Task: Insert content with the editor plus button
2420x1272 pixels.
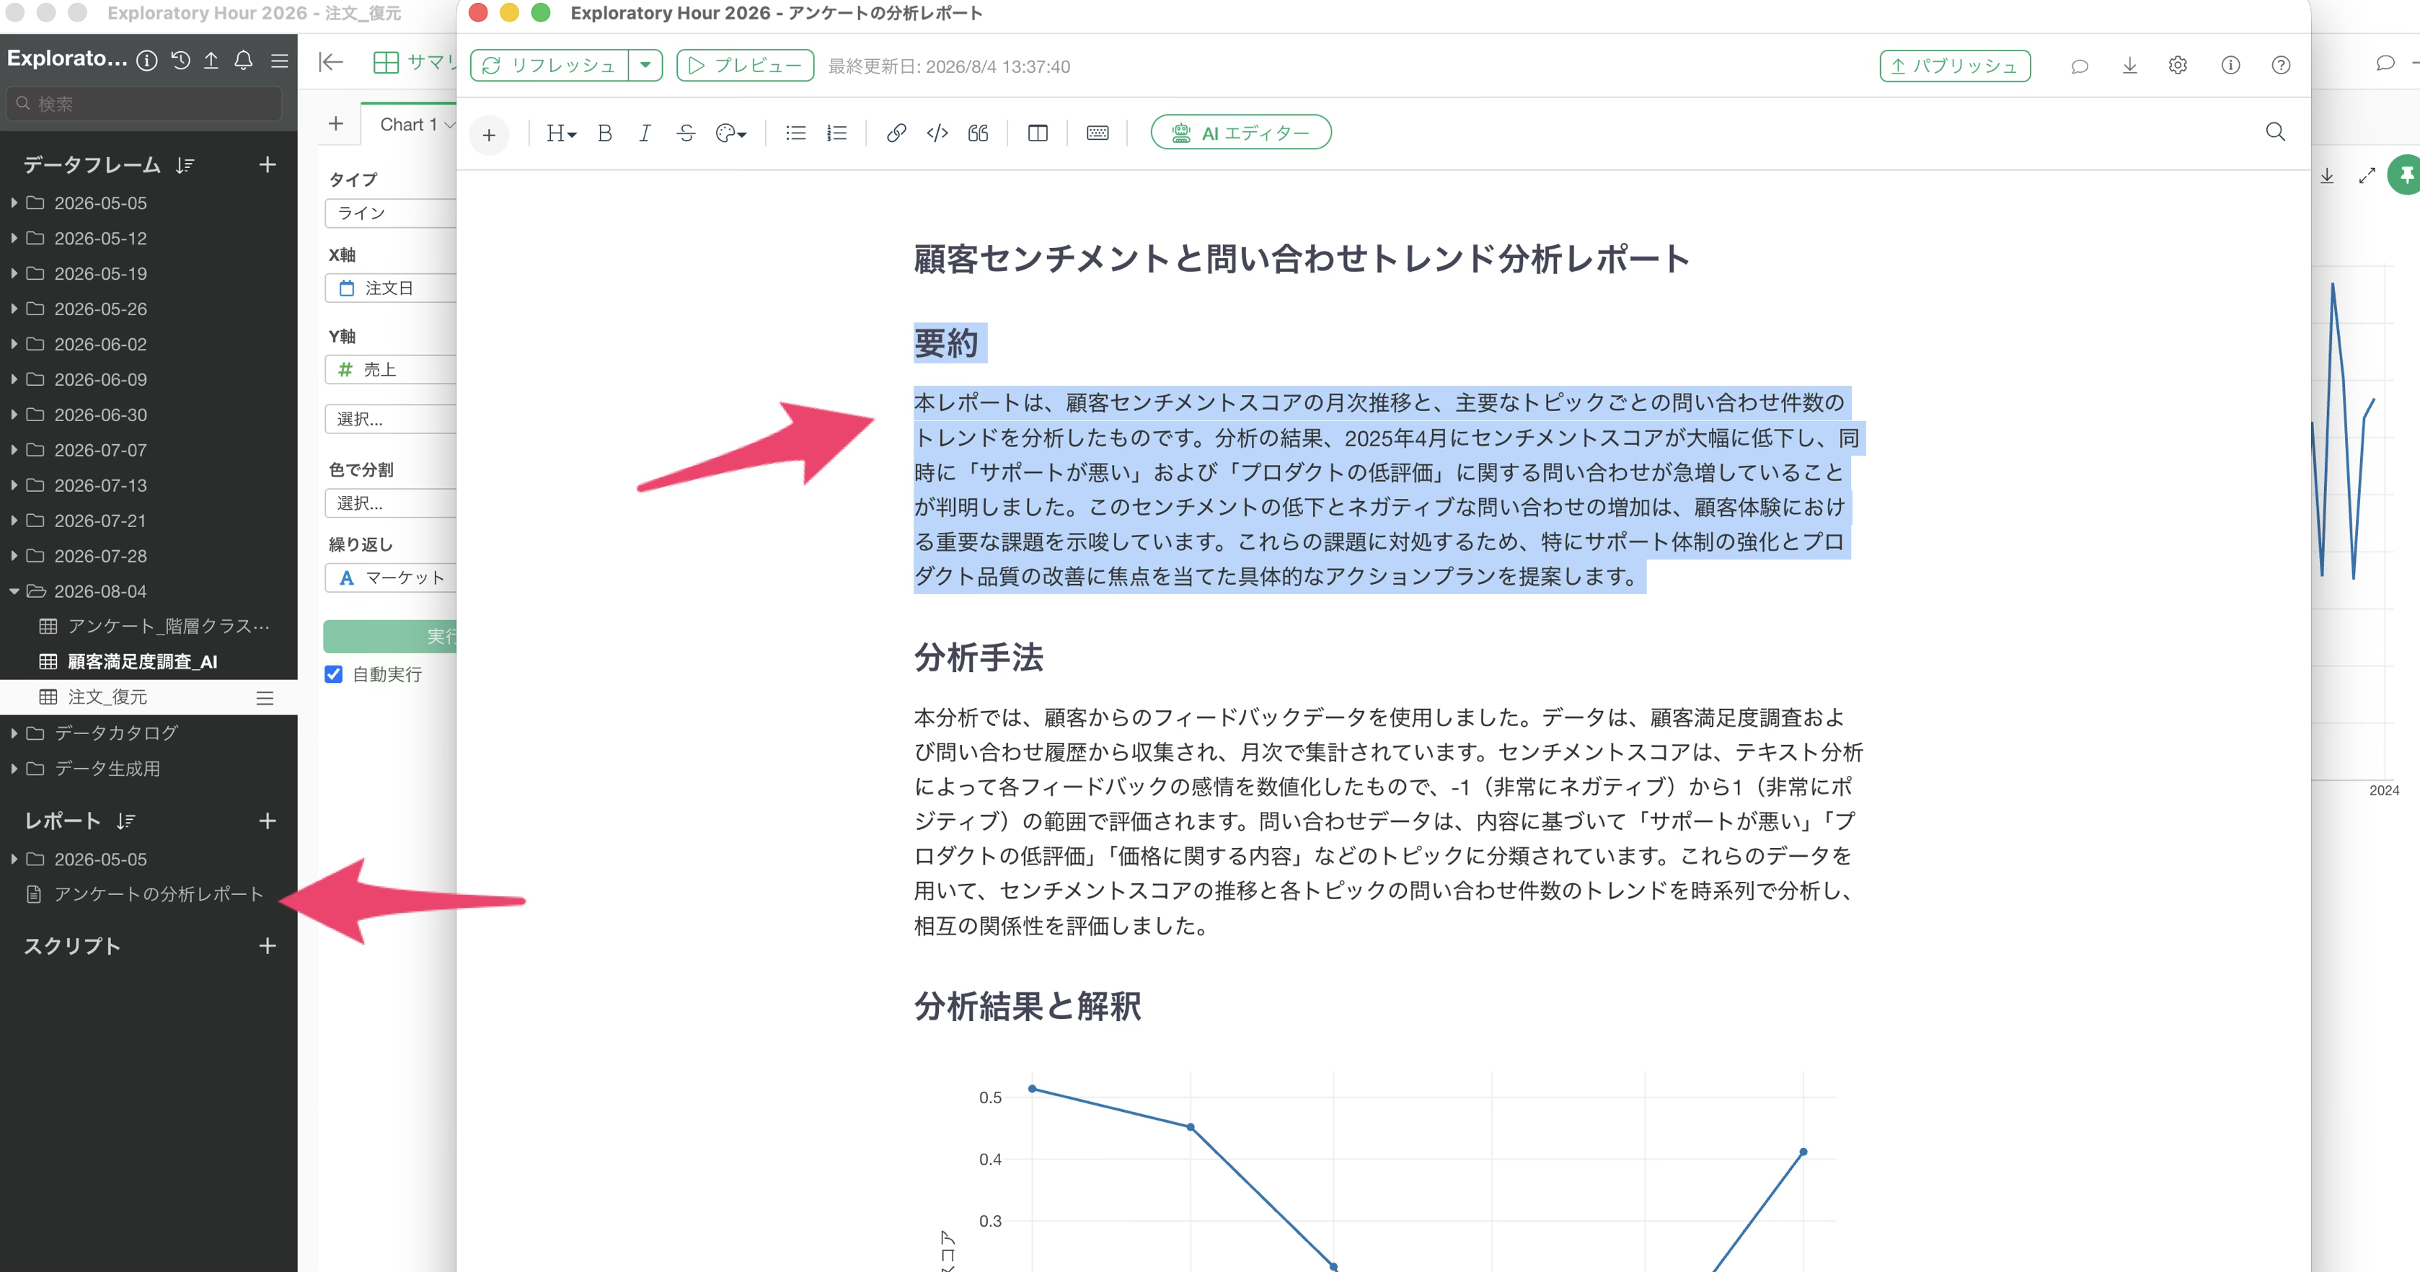Action: [488, 134]
